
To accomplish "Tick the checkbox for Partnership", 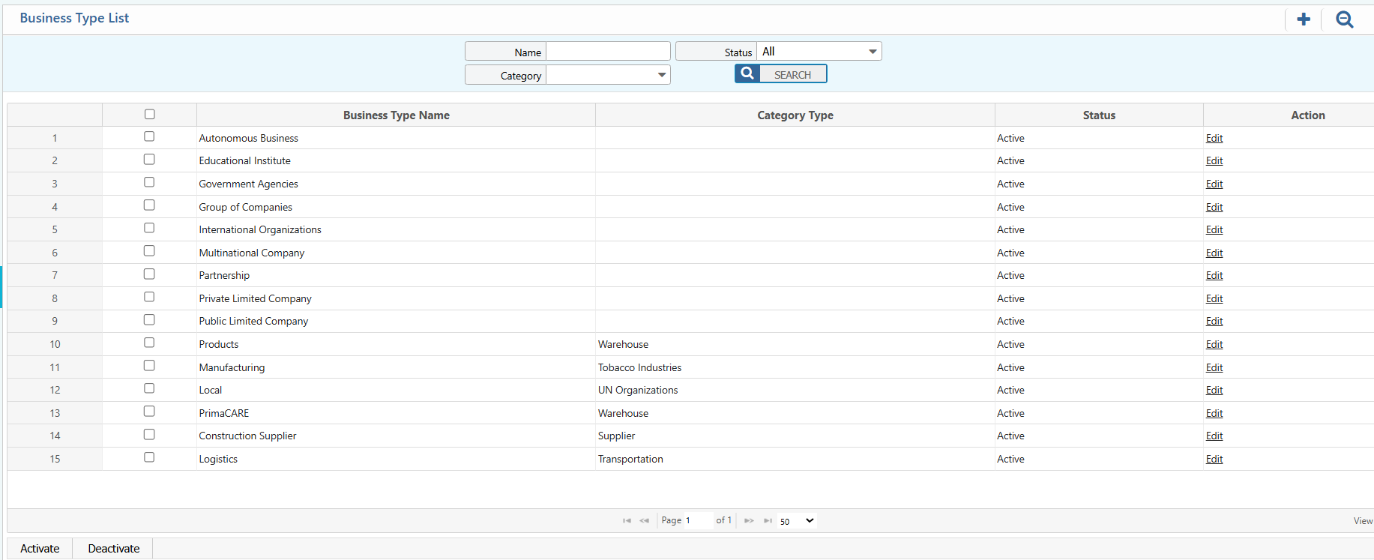I will [149, 274].
